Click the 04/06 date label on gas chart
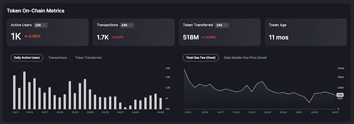Viewport: 354px width, 124px height. [314, 112]
